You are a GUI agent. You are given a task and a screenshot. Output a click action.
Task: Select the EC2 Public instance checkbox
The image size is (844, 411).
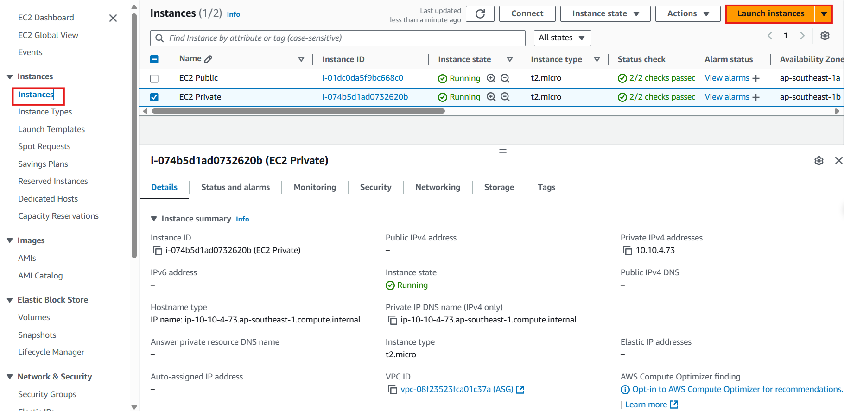pos(154,78)
